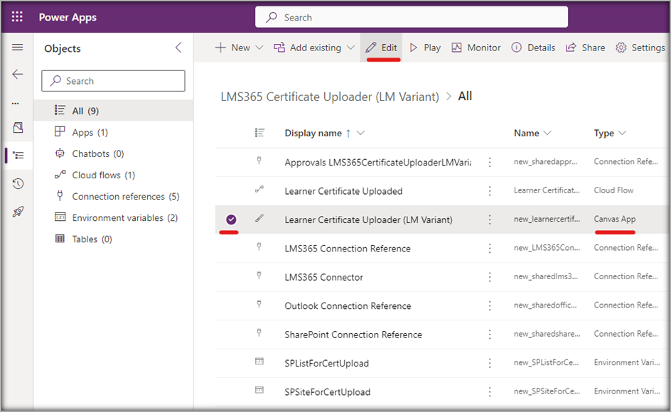Click the Monitor toolbar button
671x412 pixels.
coord(476,48)
